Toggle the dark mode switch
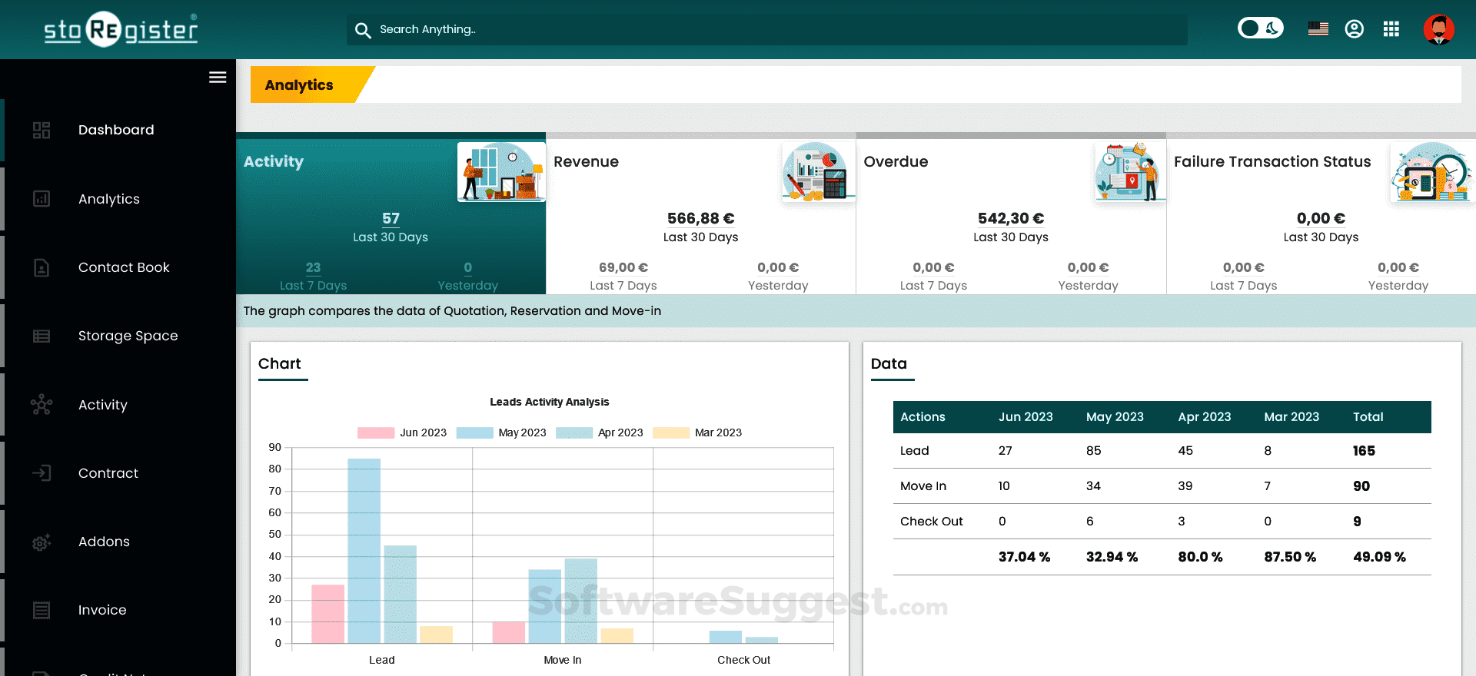Screen dimensions: 1476x676 click(x=1260, y=28)
